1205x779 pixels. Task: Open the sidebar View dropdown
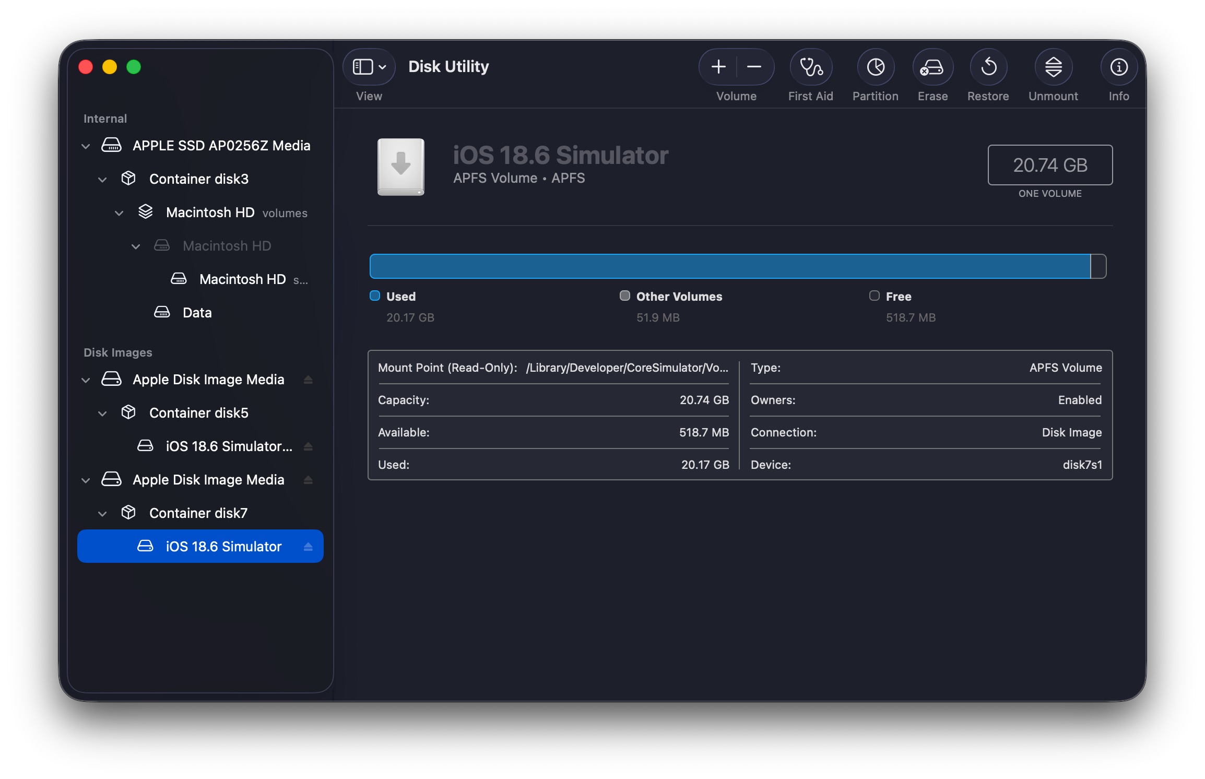(369, 66)
